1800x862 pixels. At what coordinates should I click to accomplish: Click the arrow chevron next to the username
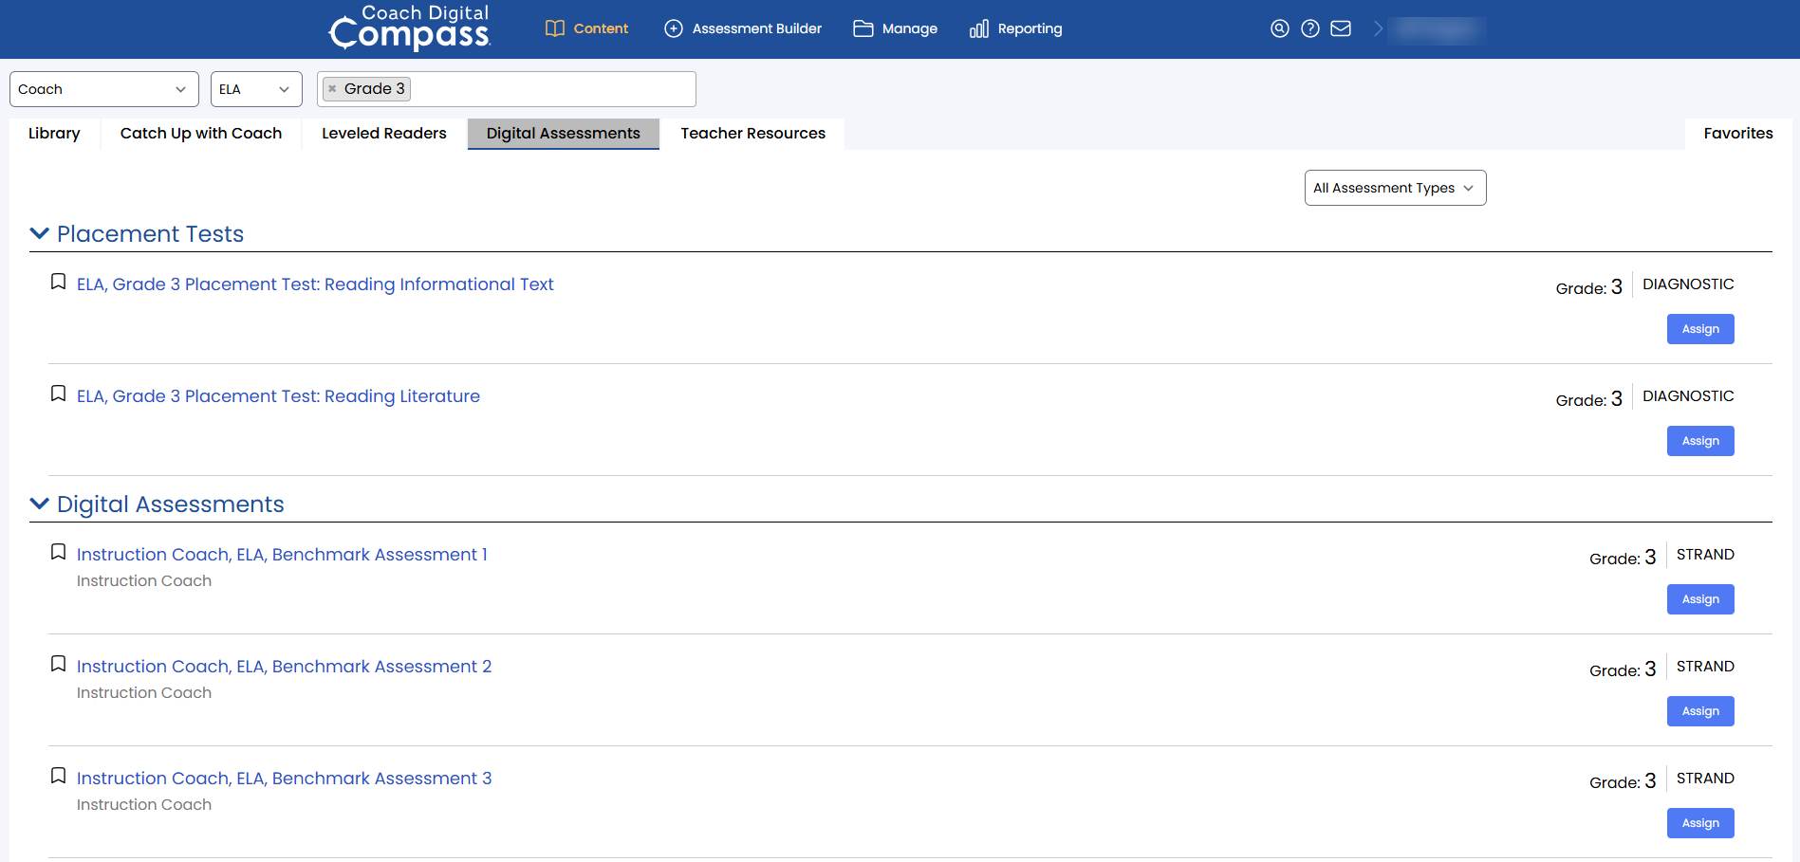(1379, 28)
